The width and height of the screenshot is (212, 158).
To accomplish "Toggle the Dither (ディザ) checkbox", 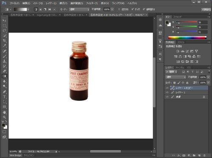I will (133, 9).
